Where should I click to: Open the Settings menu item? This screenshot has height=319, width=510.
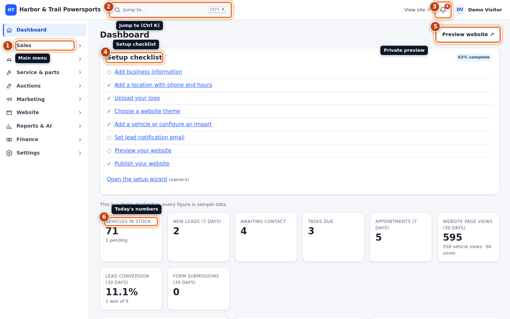(45, 153)
